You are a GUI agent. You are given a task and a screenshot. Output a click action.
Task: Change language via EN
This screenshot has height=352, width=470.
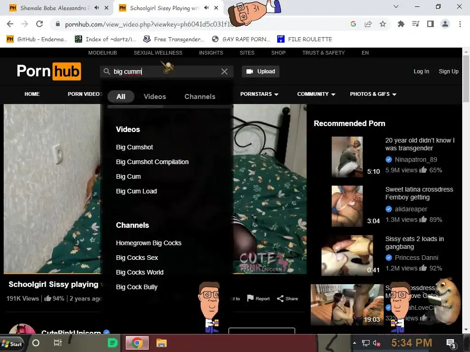(x=365, y=53)
